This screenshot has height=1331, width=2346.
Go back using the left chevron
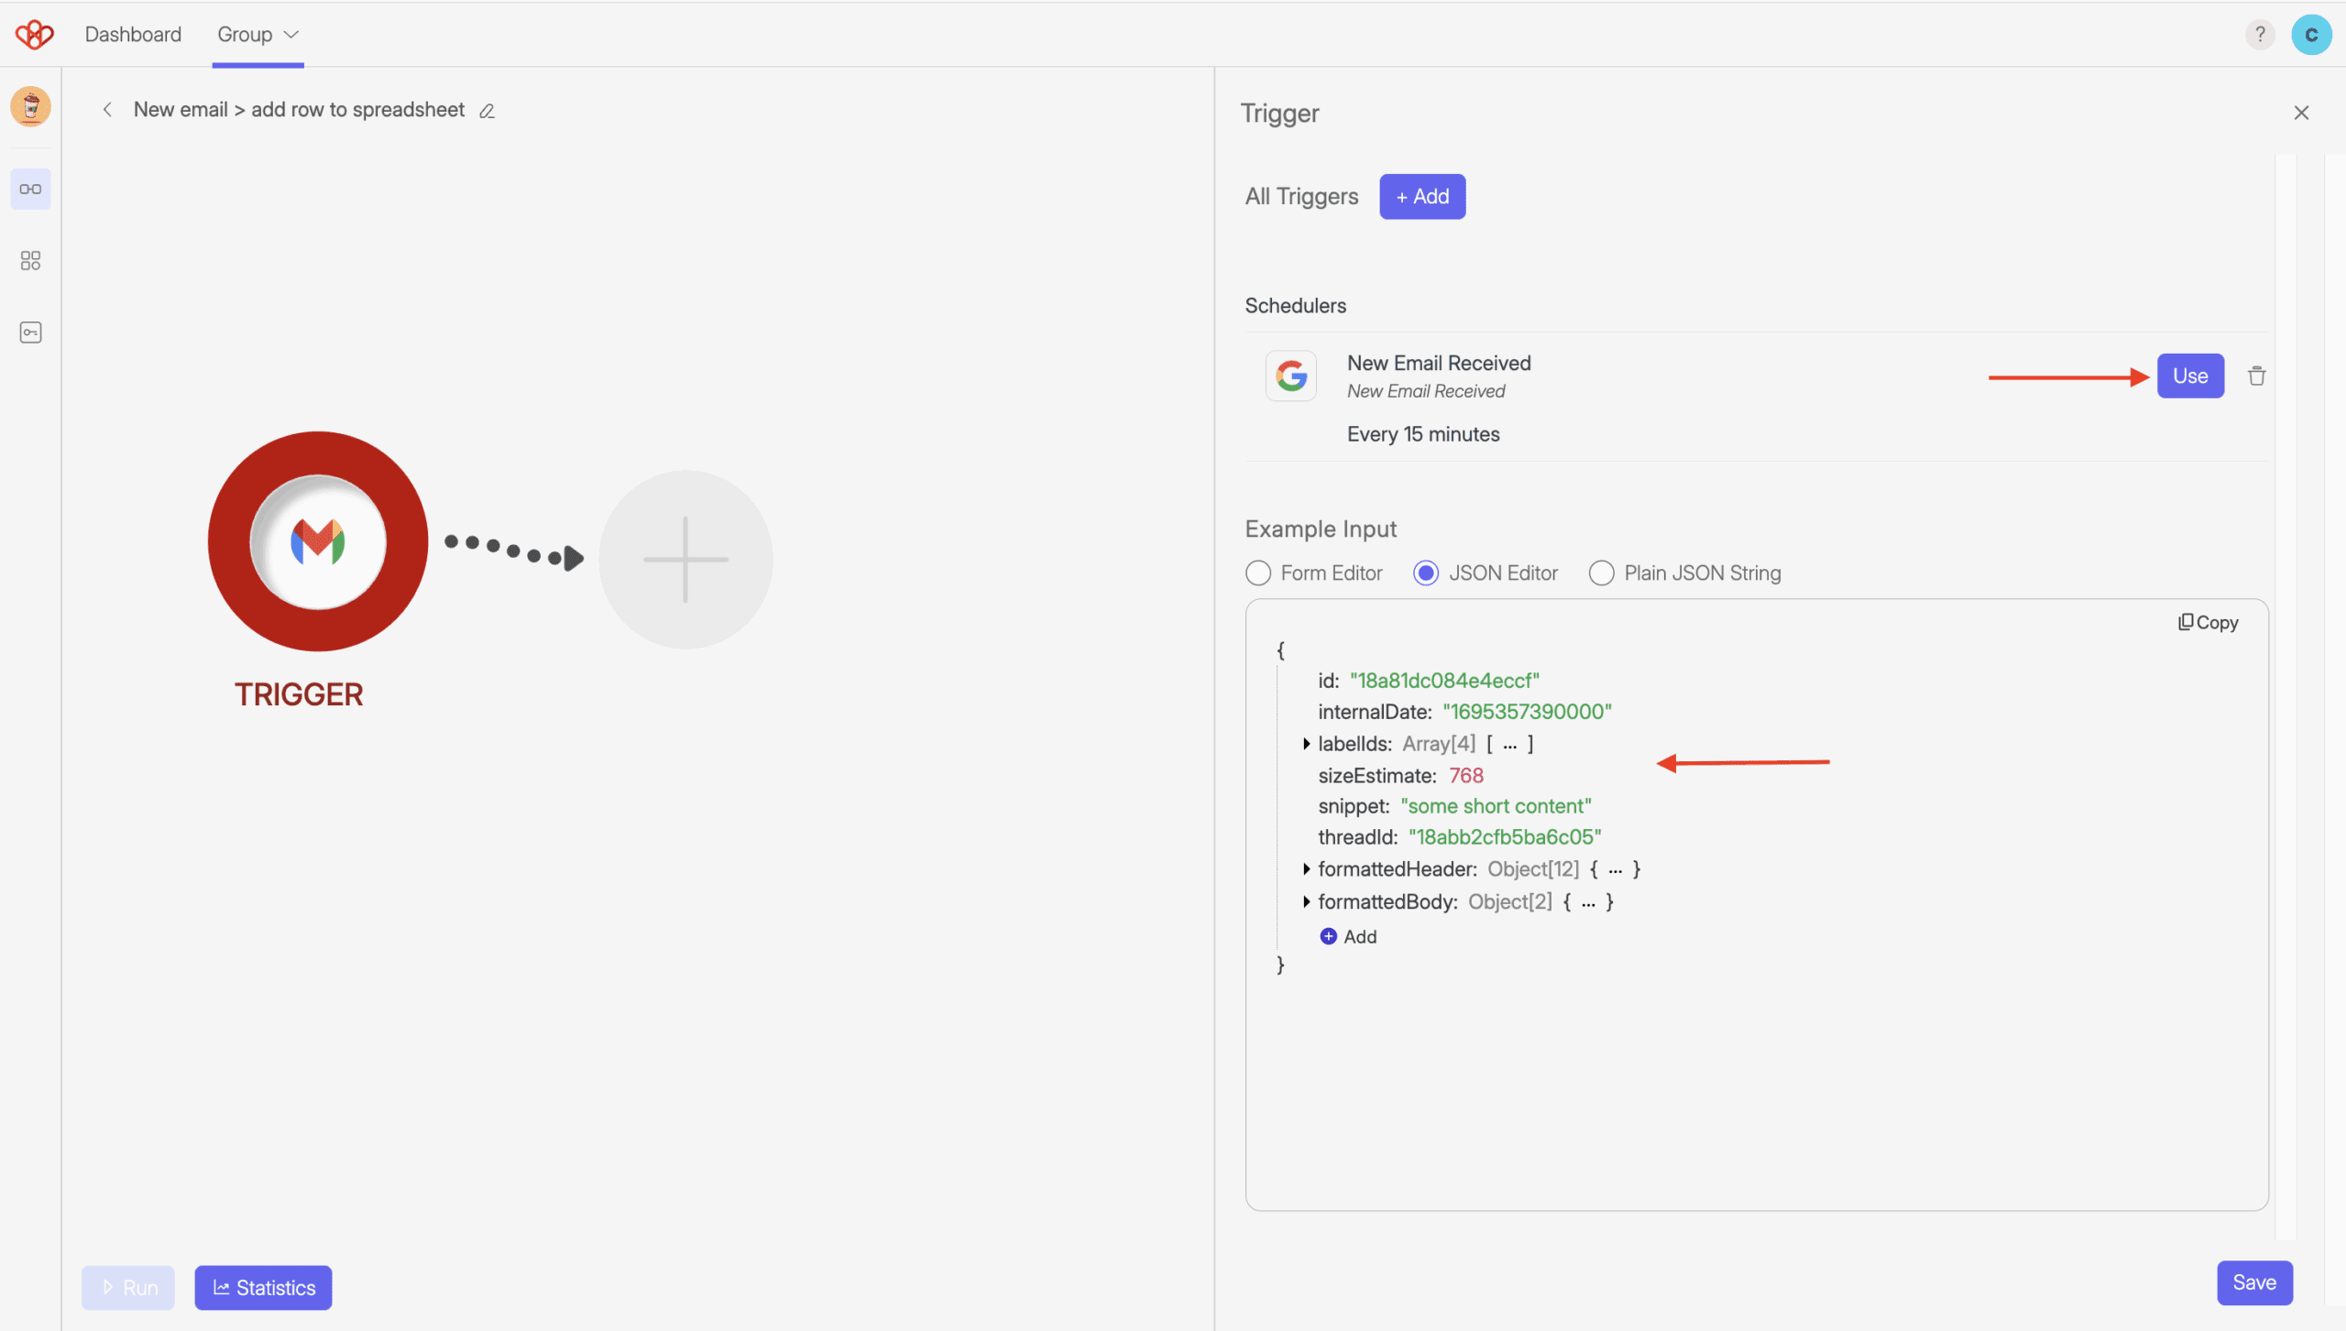pos(107,110)
